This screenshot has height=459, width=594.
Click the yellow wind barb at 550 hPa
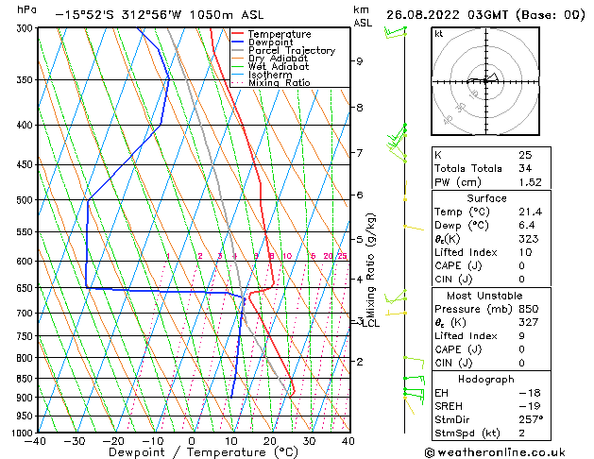coord(414,228)
